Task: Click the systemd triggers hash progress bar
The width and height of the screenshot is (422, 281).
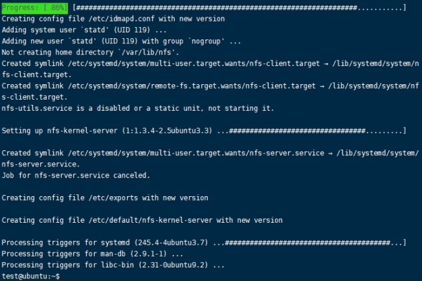Action: 314,242
